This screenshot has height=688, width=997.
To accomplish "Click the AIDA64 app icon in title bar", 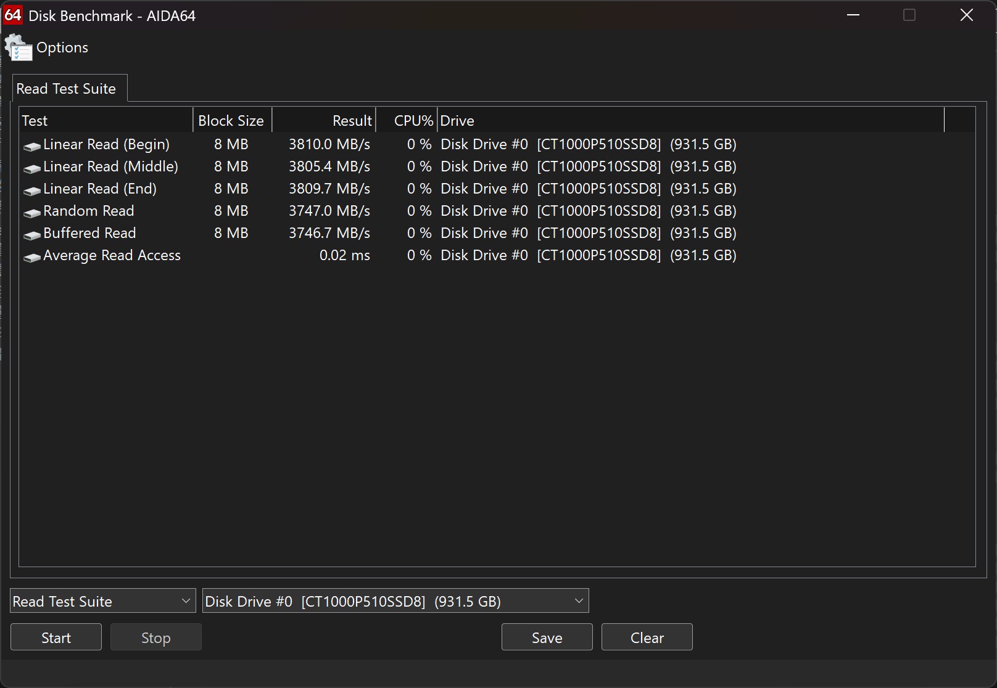I will [x=12, y=15].
